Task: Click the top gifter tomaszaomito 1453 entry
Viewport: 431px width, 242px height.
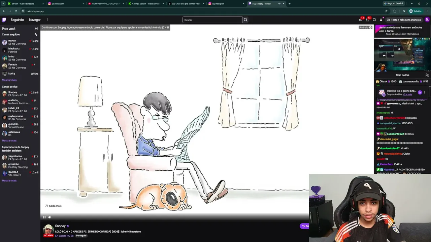Action: 413,82
